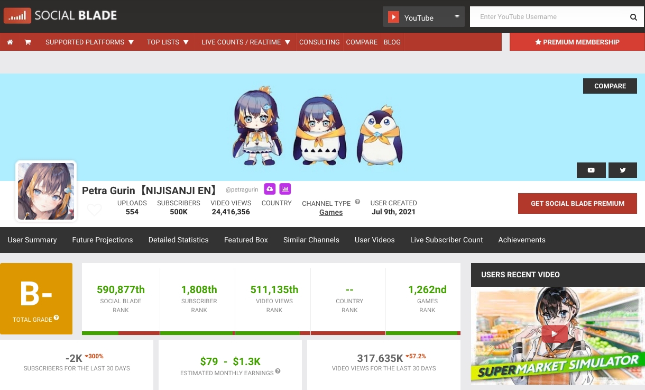This screenshot has width=645, height=390.
Task: Expand Live Counts / Realtime menu
Action: coord(246,42)
